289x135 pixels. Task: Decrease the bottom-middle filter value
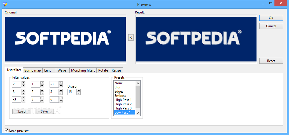[x=42, y=101]
